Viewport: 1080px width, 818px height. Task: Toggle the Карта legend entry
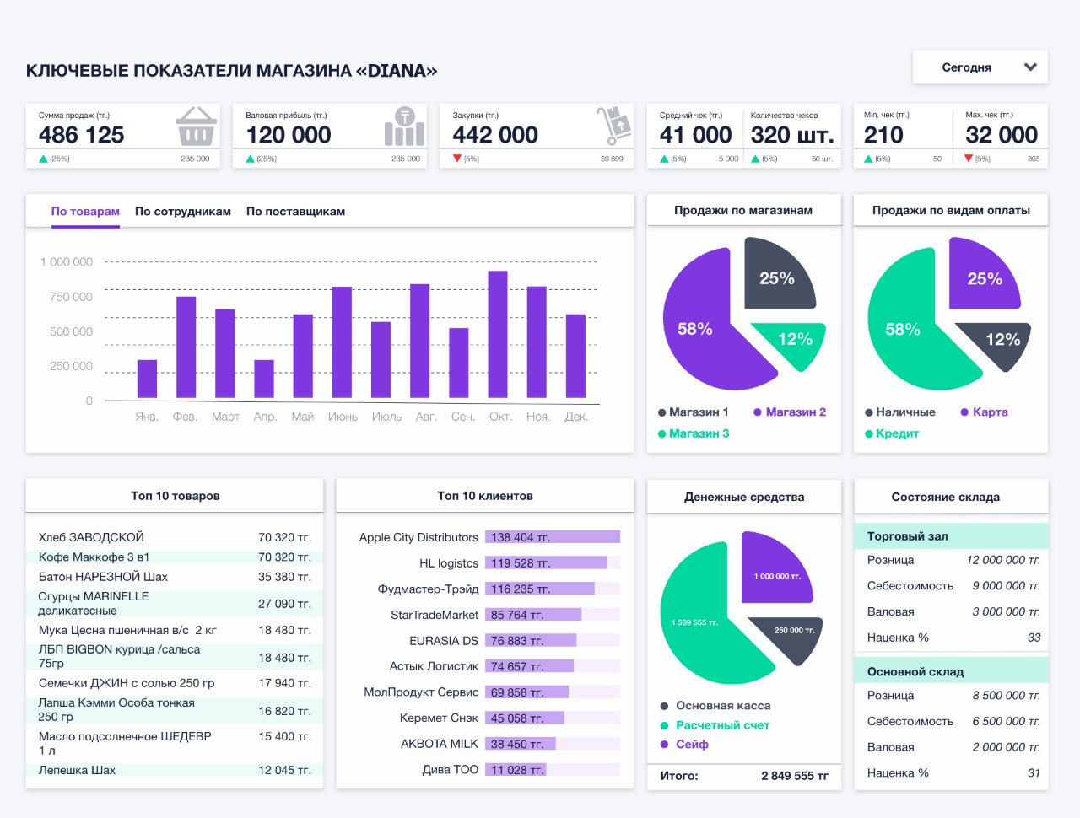tap(985, 412)
